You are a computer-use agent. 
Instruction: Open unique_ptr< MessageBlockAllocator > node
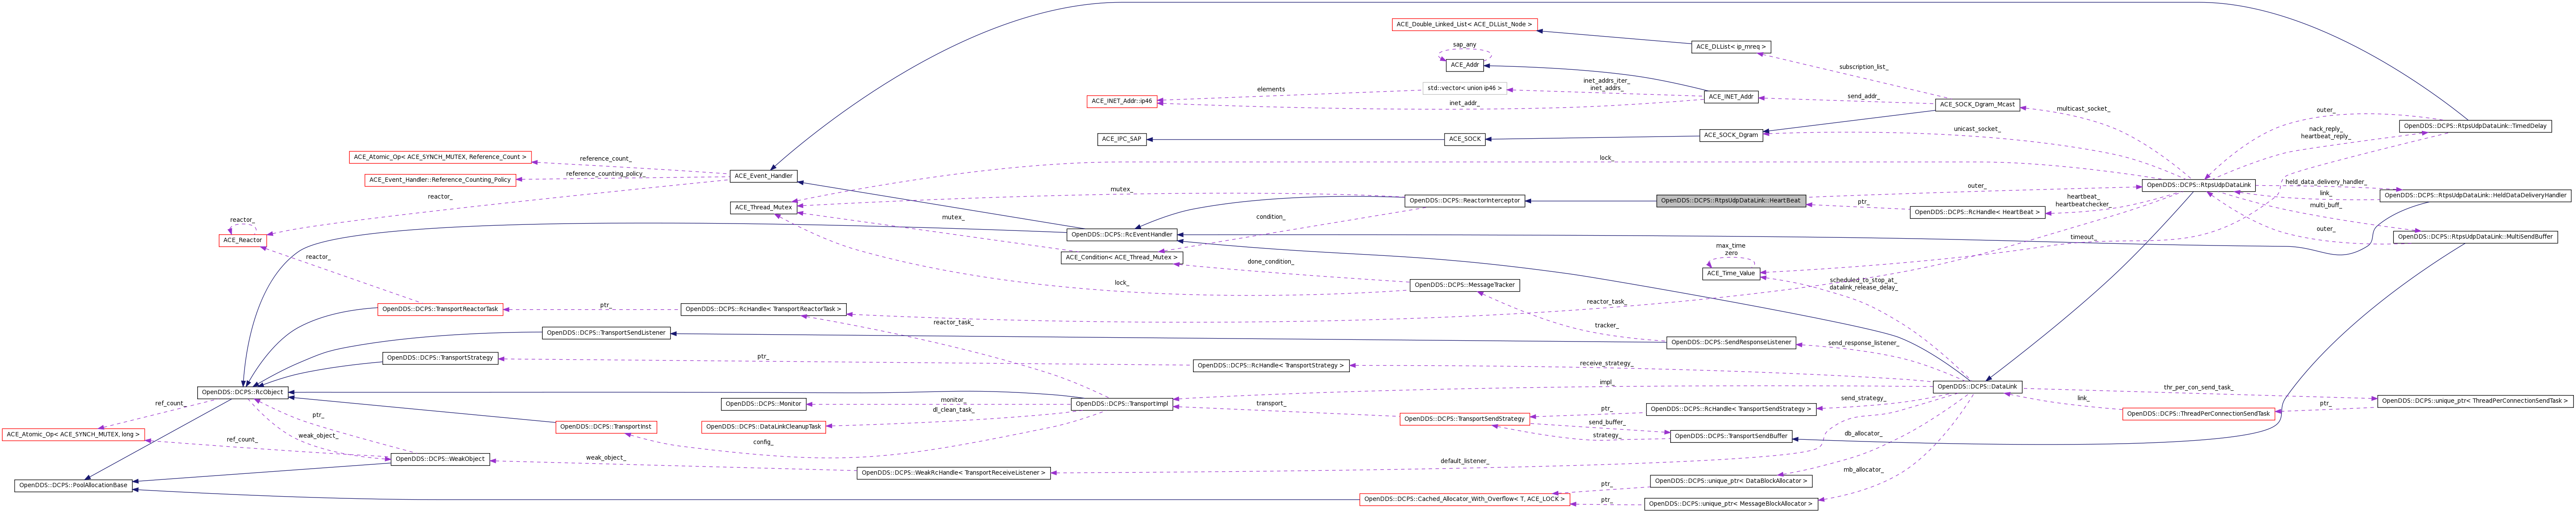point(1731,504)
